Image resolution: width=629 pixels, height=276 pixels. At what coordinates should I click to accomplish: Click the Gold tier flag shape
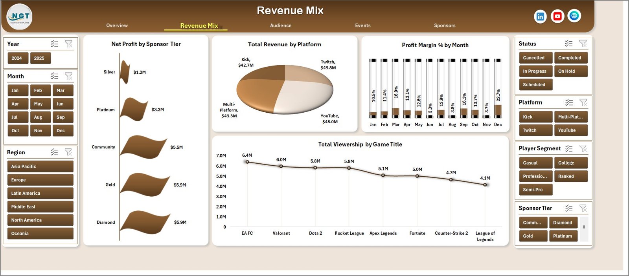tap(145, 185)
